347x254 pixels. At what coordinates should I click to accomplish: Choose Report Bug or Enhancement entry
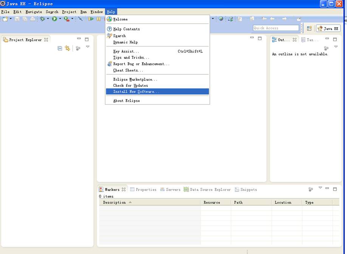point(157,64)
